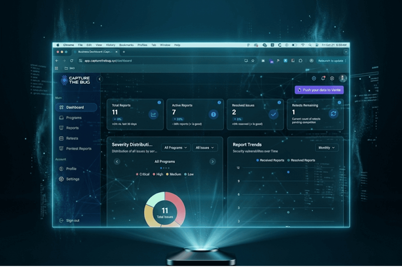Open the install/cast icon in address bar
This screenshot has height=267, width=402.
point(246,61)
